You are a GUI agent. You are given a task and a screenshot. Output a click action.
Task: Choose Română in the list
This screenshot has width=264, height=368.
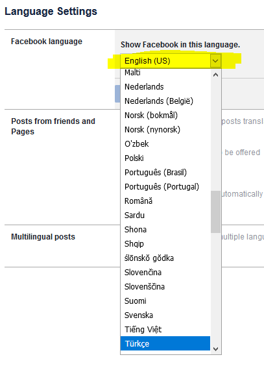(x=165, y=201)
